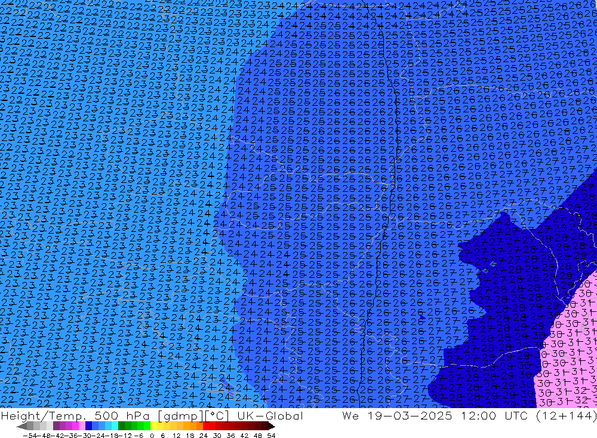Click the gray left arrow end of legend

click(21, 426)
